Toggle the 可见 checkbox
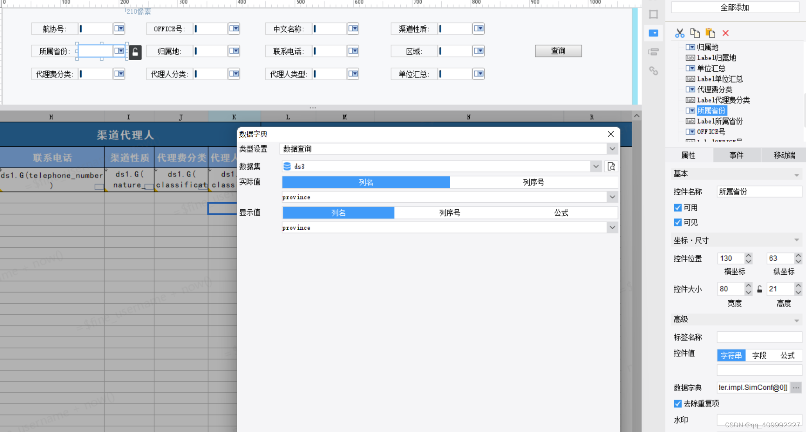The height and width of the screenshot is (432, 806). [x=677, y=222]
